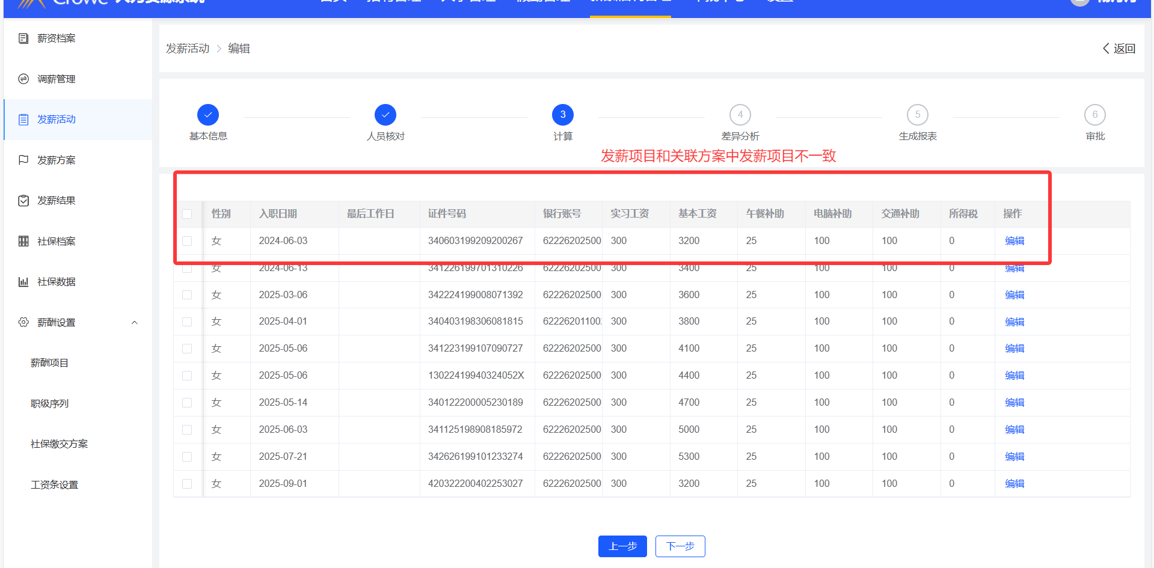Select the checkbox for row dated 2025-09-01

click(187, 484)
